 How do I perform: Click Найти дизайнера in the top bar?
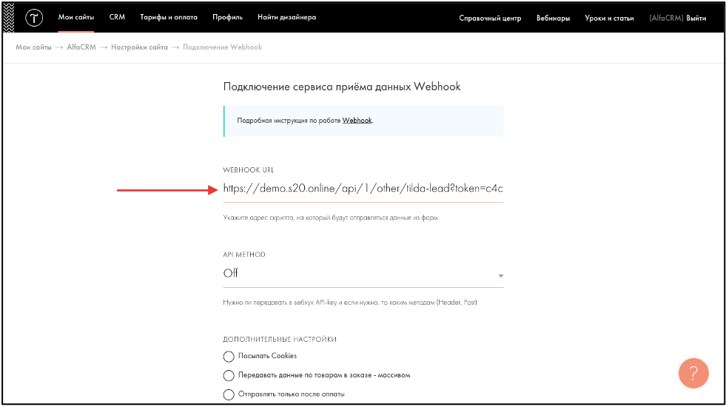[x=286, y=17]
